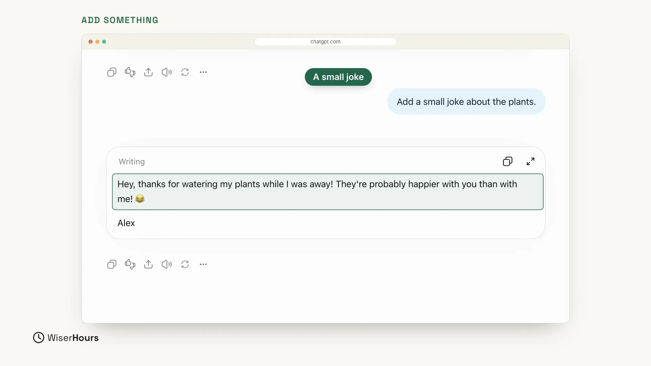Select the 'Add a small joke' message bubble
The width and height of the screenshot is (651, 366).
pyautogui.click(x=466, y=102)
